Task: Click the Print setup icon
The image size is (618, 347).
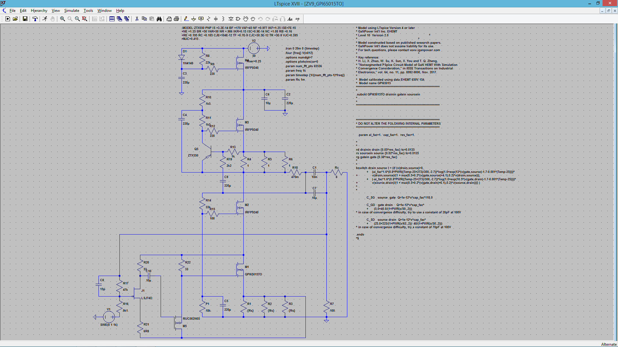Action: click(x=169, y=19)
